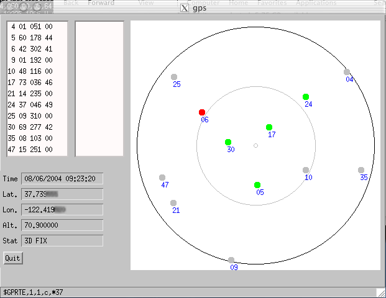The image size is (386, 298).
Task: Click gray satellite 25 marker
Action: point(174,77)
